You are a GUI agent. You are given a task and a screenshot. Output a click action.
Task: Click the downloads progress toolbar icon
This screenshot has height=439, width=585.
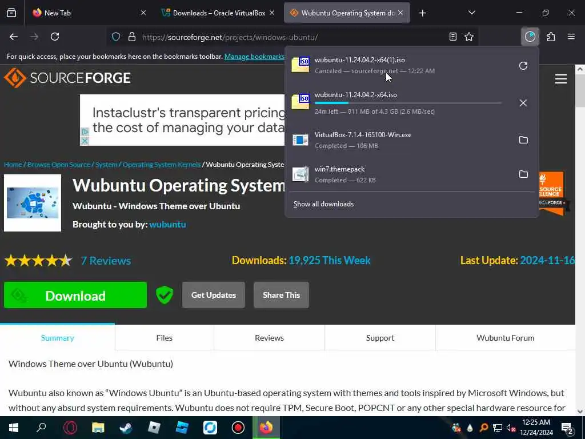[x=530, y=37]
